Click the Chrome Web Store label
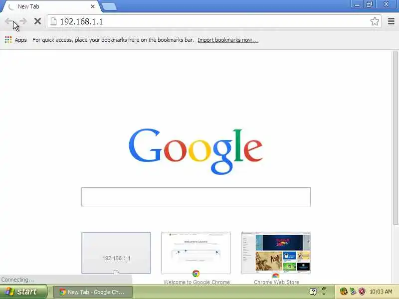This screenshot has width=399, height=299. tap(276, 282)
